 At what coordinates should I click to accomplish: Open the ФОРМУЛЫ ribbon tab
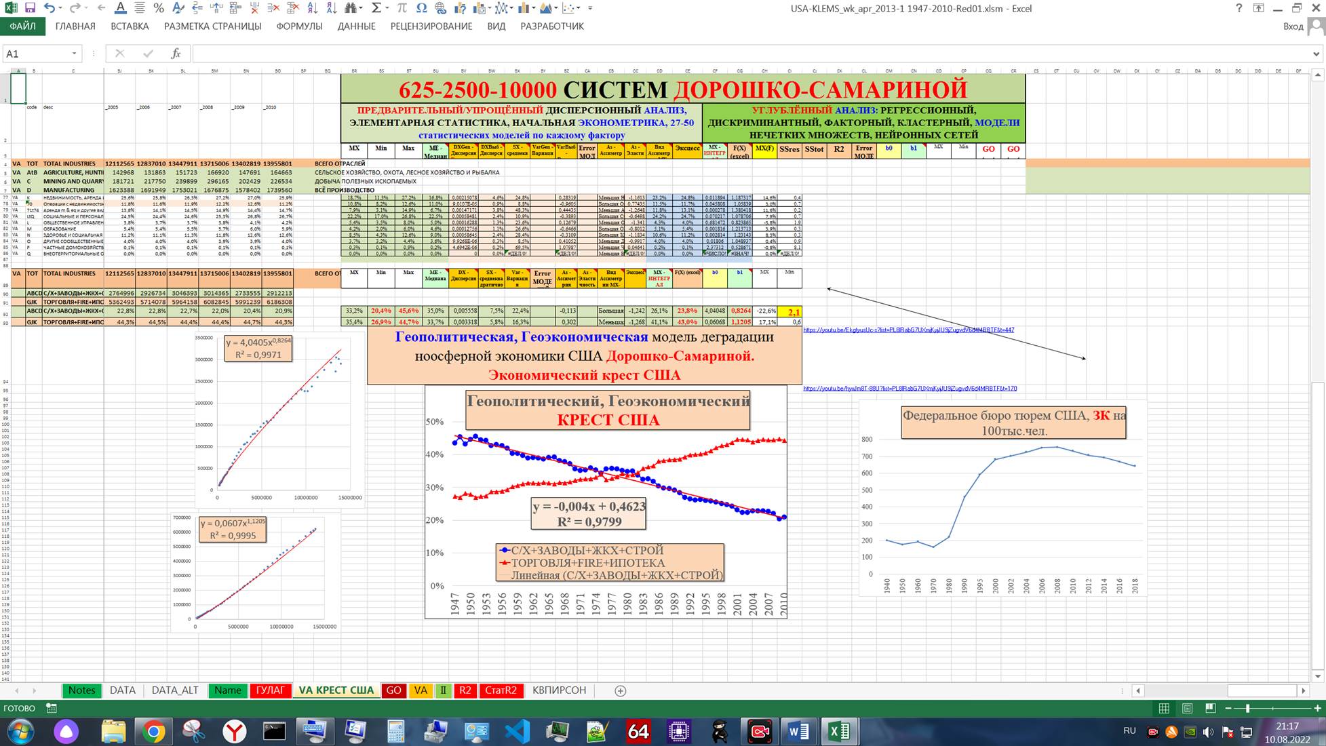point(299,26)
